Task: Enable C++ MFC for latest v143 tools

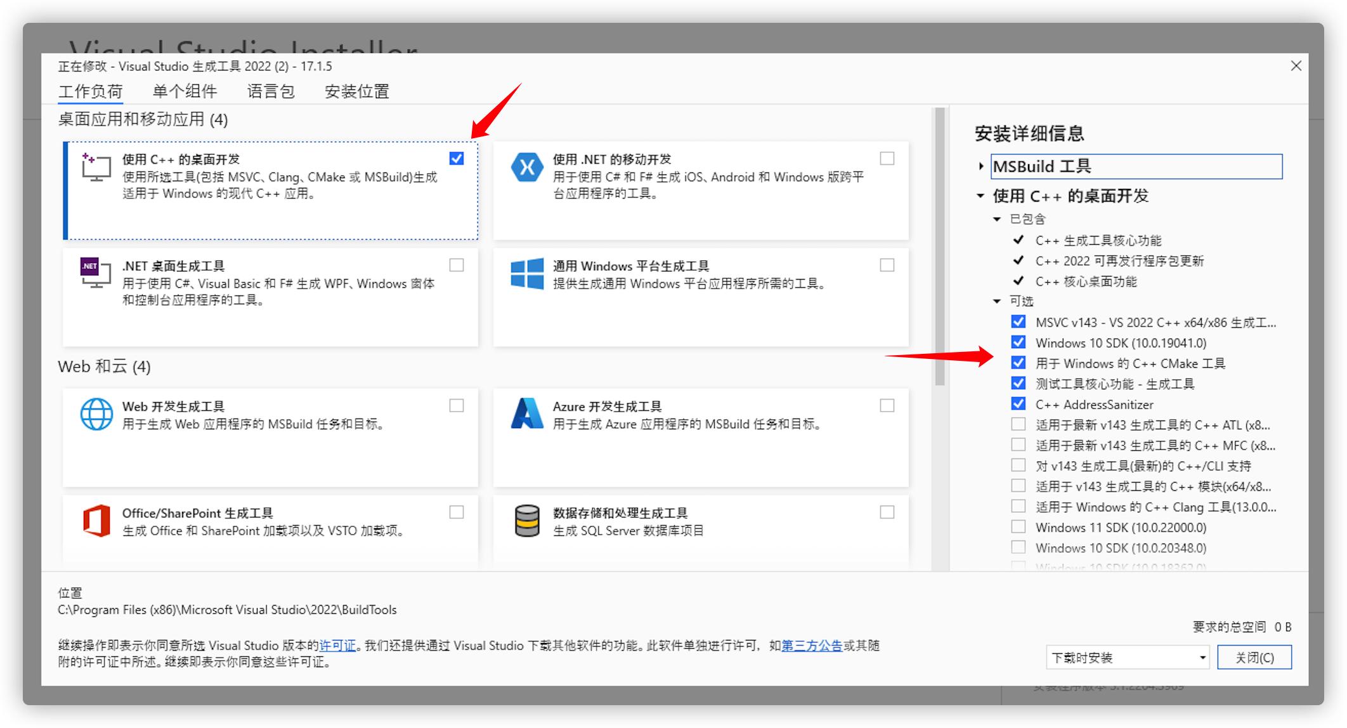Action: click(1018, 445)
